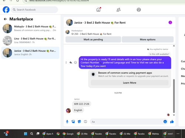Record a voice clip with microphone icon

tap(67, 122)
